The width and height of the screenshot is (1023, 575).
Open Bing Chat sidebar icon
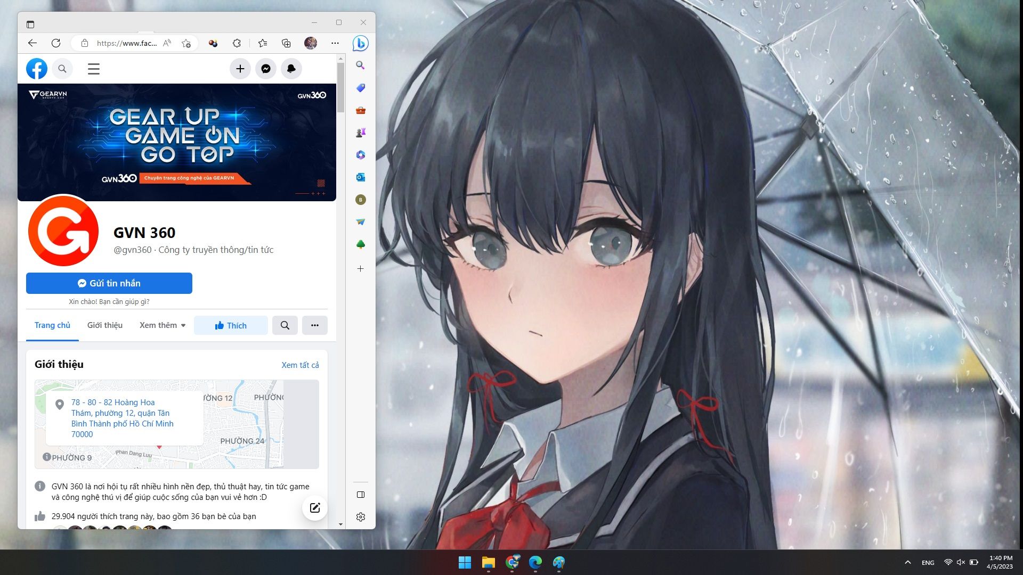coord(361,43)
